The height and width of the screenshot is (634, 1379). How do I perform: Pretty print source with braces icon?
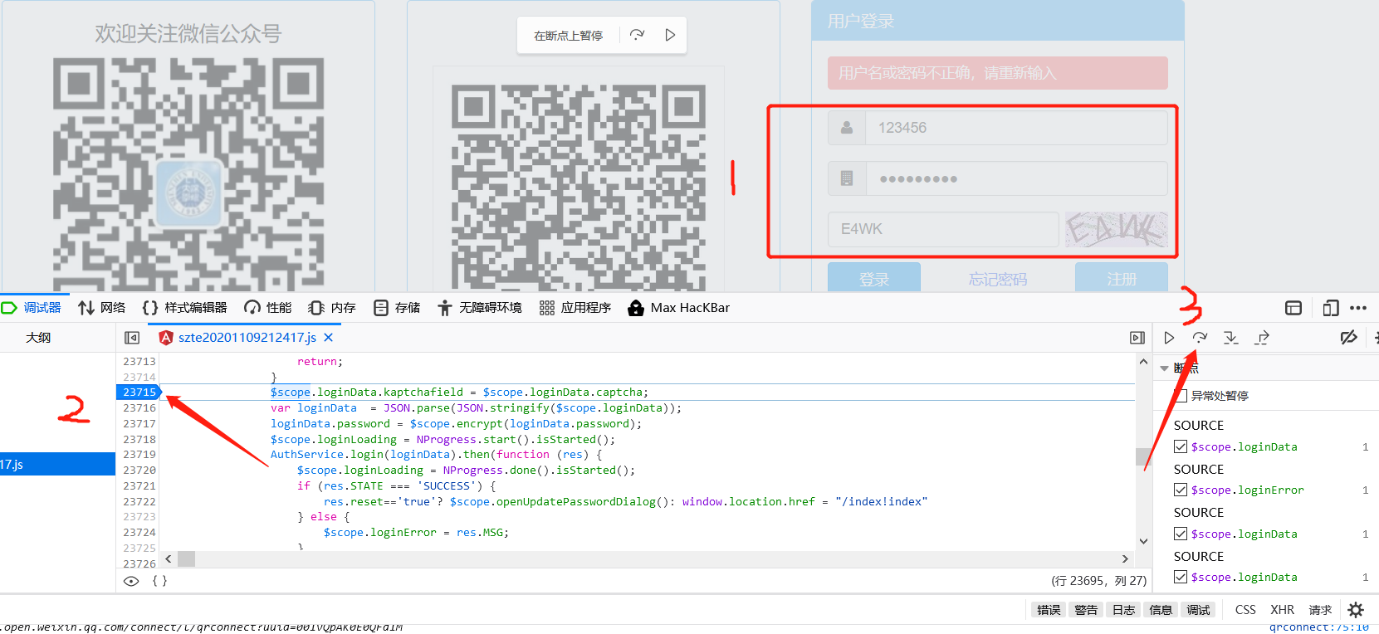click(x=159, y=581)
